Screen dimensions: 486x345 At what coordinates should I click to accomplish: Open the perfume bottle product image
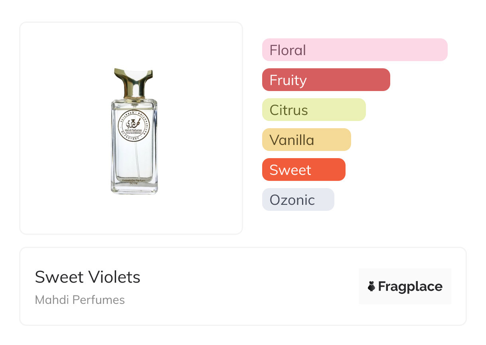[134, 132]
